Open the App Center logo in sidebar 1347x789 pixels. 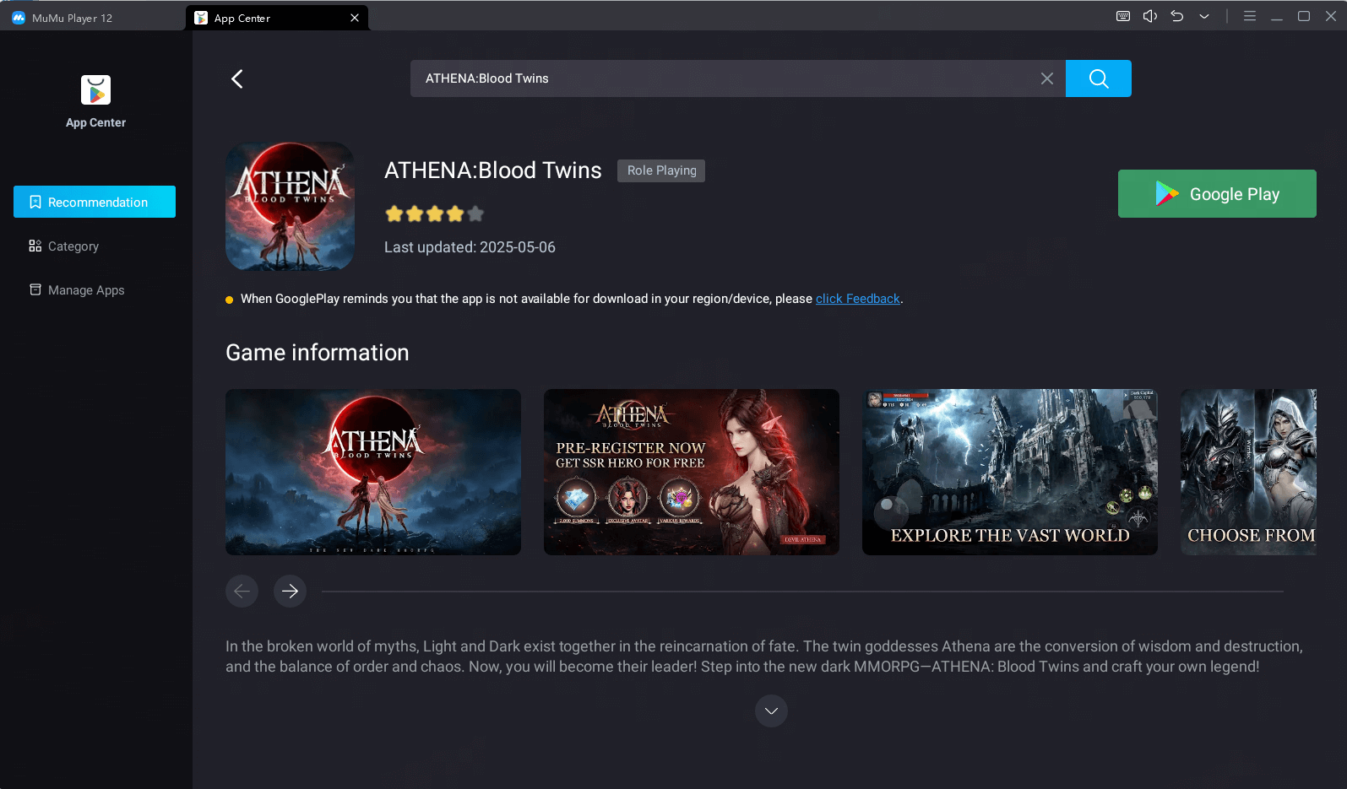[x=95, y=90]
